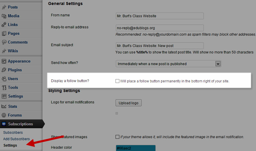Enable the Display a follow button checkbox

(x=118, y=81)
